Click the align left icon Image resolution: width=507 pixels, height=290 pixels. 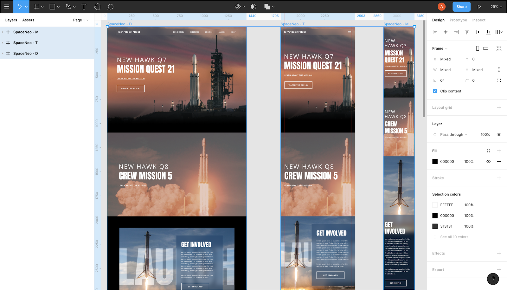click(435, 32)
